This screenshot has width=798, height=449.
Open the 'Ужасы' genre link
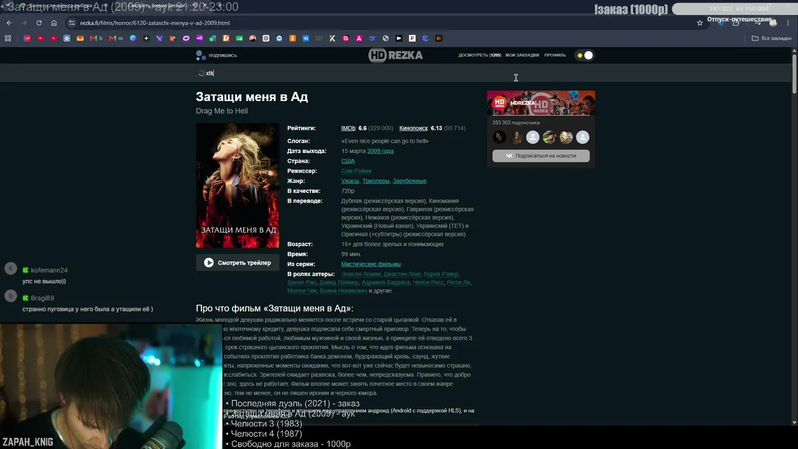pyautogui.click(x=350, y=181)
